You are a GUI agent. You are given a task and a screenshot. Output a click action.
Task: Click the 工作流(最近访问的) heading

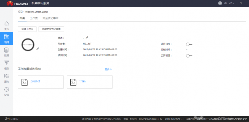tap(30, 69)
